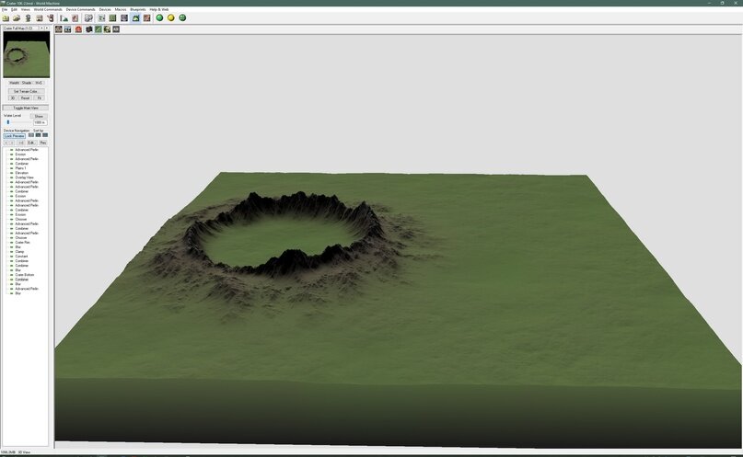Viewport: 743px width, 457px height.
Task: Click the green Build world button
Action: pos(159,18)
